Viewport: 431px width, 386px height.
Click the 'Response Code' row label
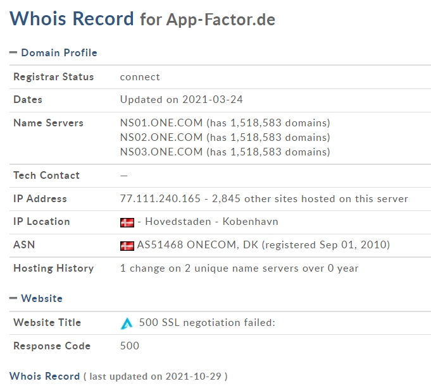(52, 346)
